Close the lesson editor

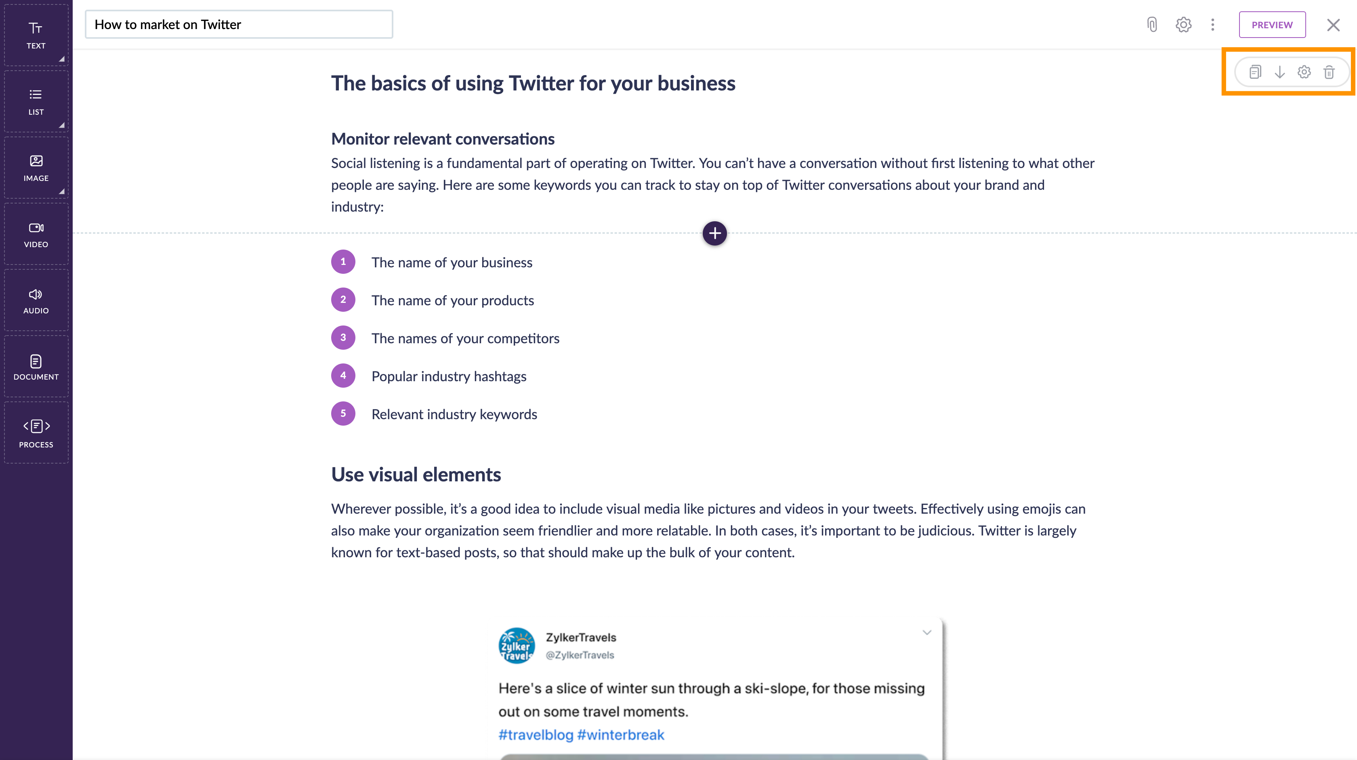pyautogui.click(x=1333, y=25)
